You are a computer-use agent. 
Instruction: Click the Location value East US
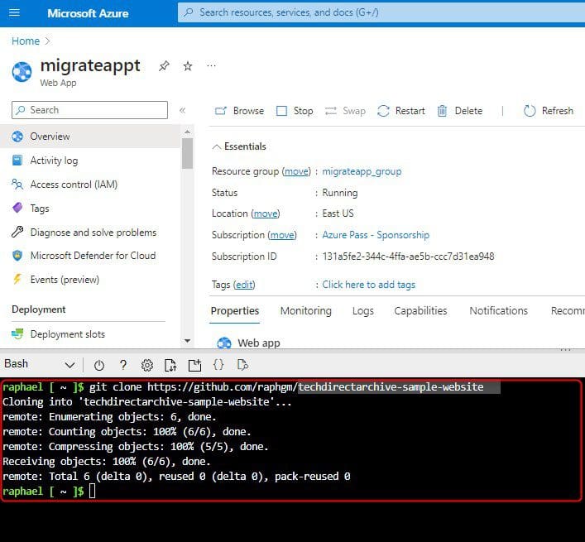[x=338, y=213]
